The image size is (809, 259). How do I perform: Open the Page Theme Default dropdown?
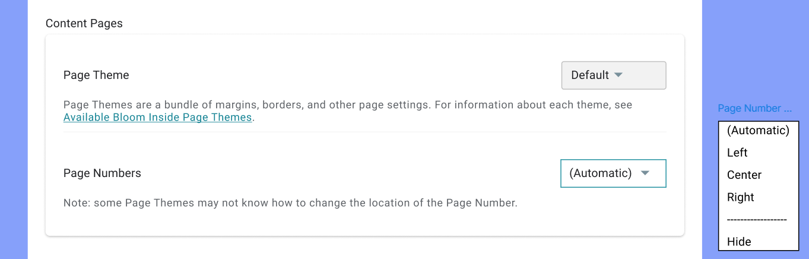pyautogui.click(x=613, y=75)
